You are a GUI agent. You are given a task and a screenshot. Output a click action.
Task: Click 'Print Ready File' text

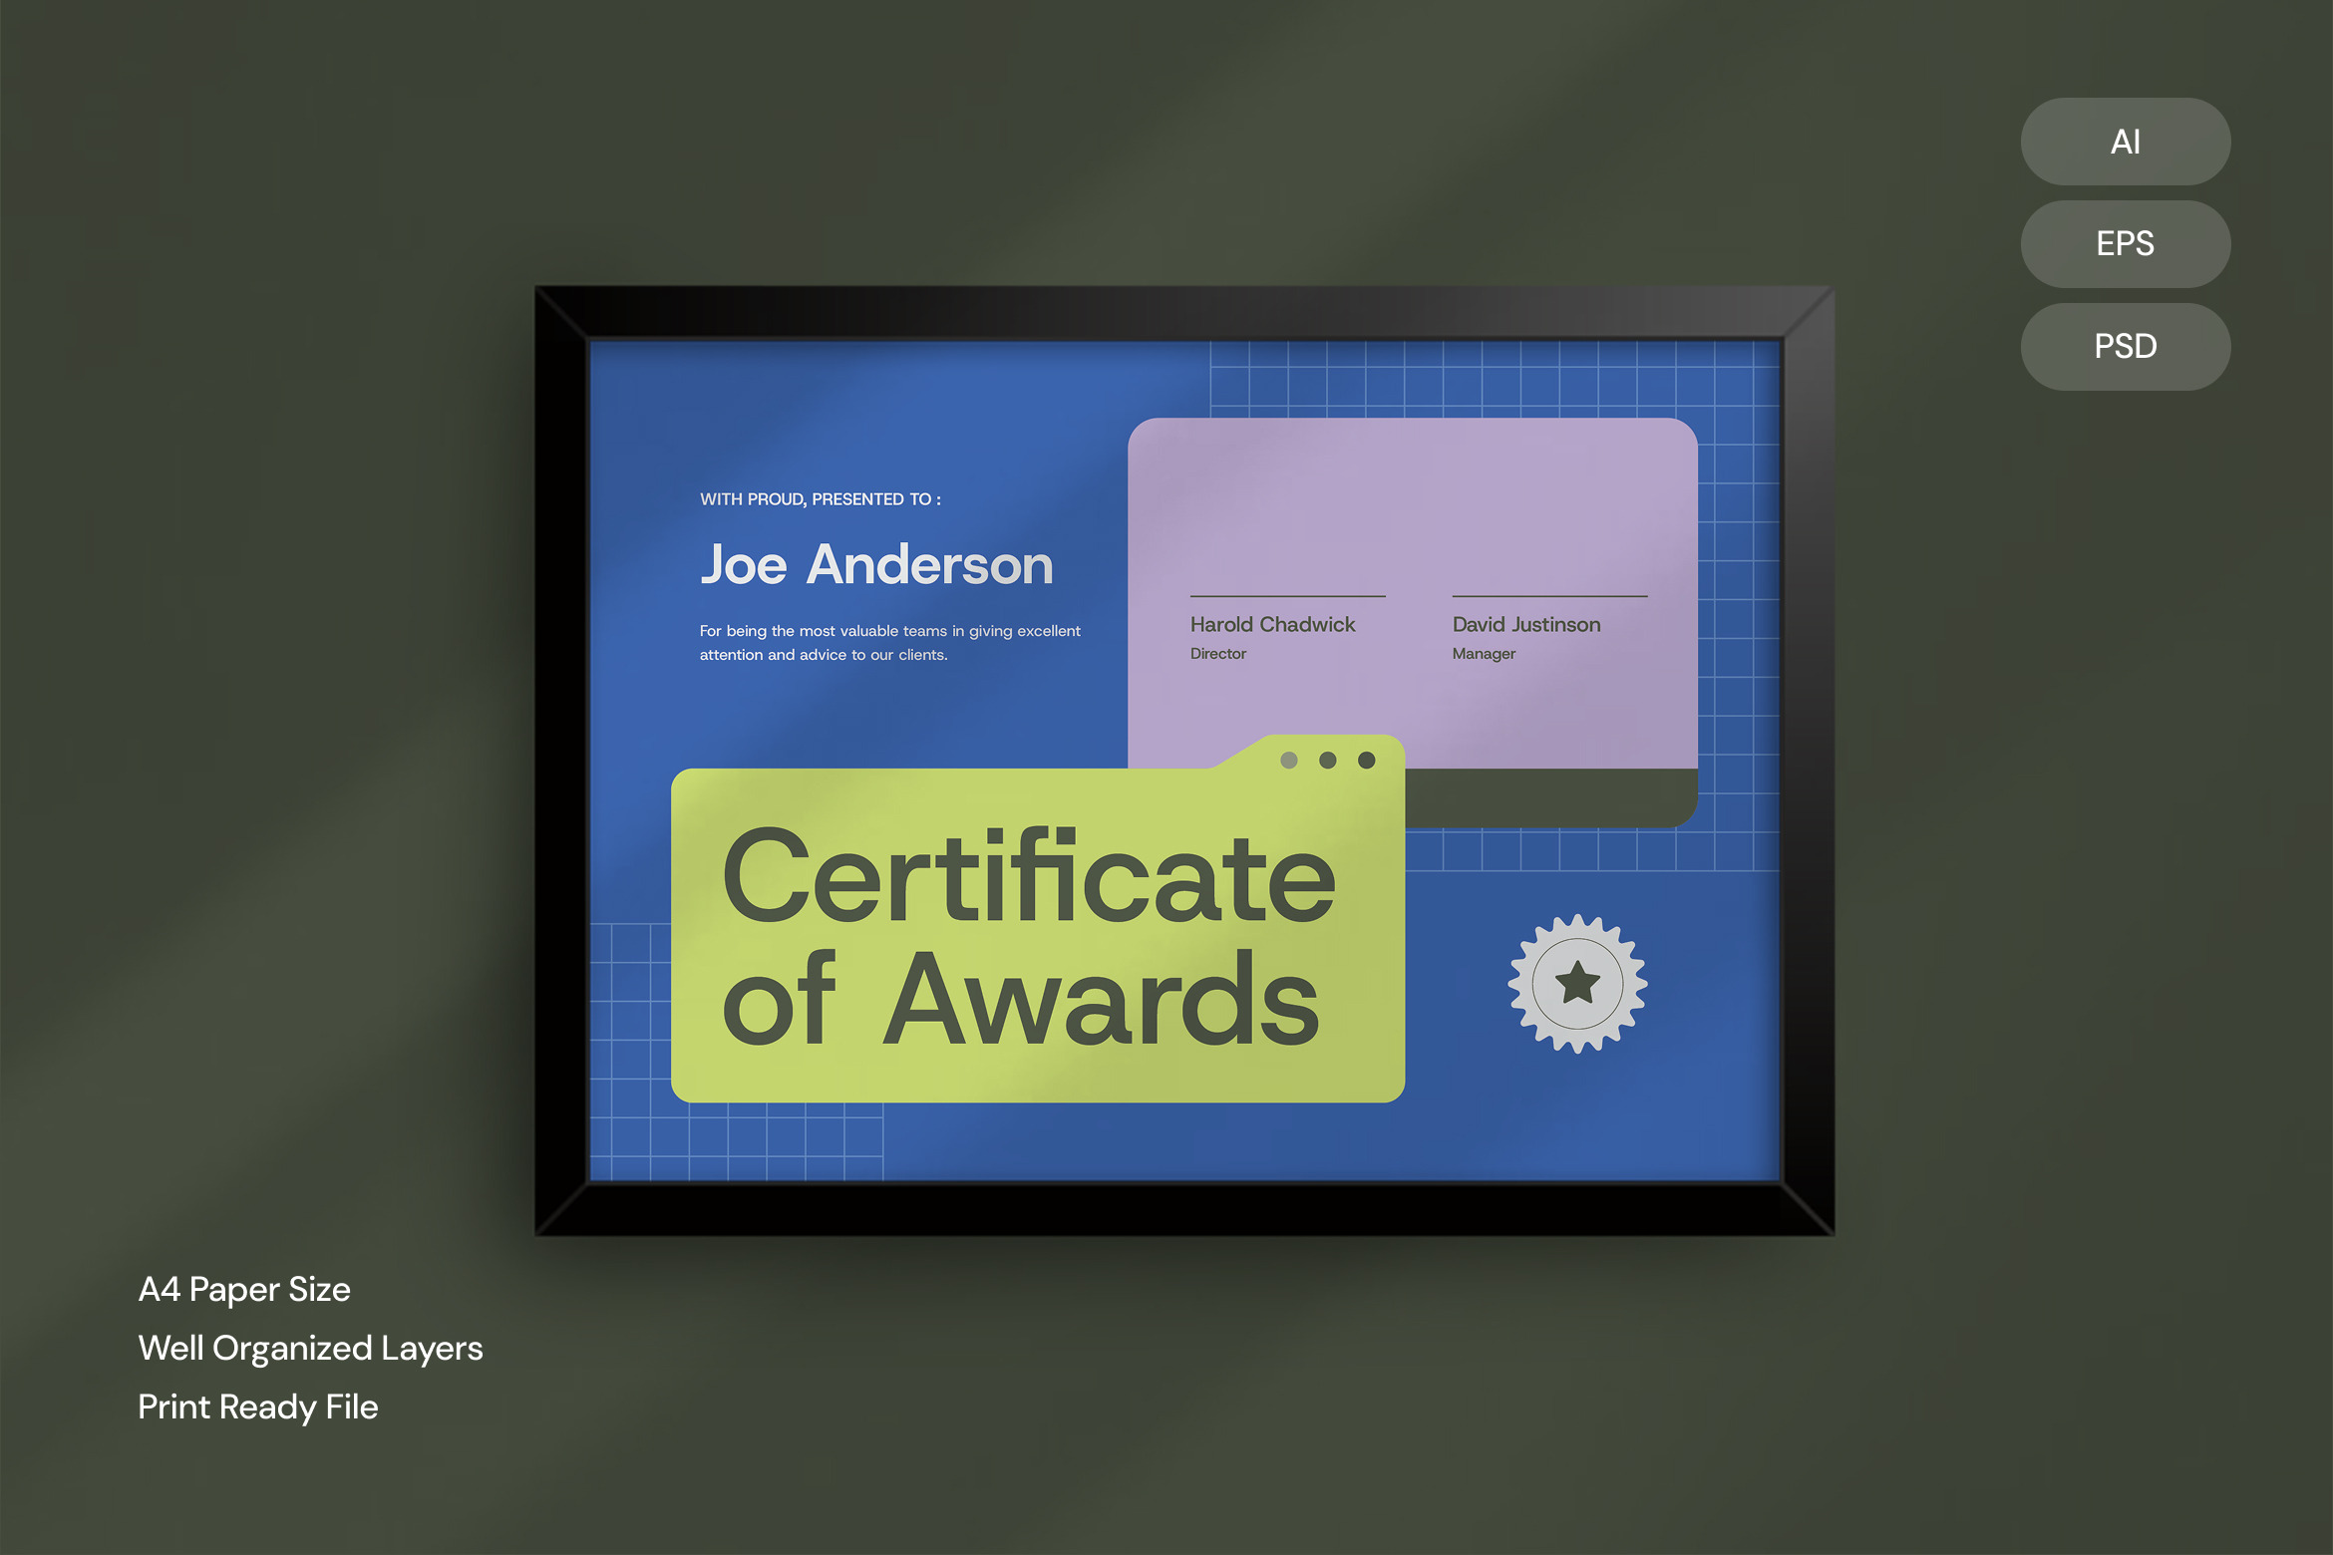click(258, 1407)
